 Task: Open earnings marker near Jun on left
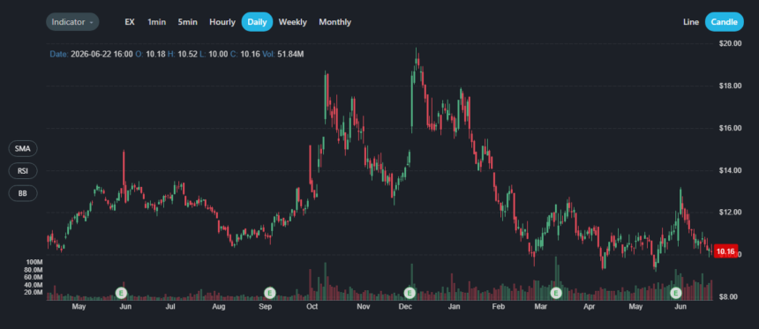[122, 292]
